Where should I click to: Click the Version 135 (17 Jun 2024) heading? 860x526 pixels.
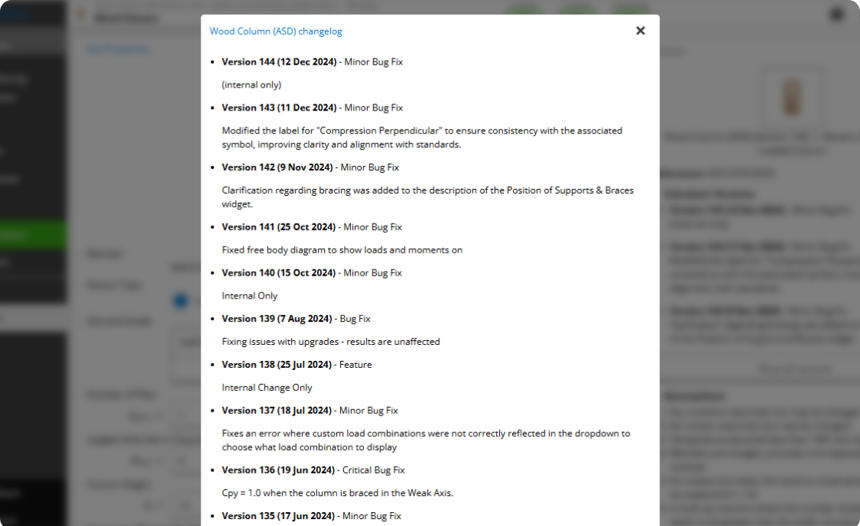312,516
